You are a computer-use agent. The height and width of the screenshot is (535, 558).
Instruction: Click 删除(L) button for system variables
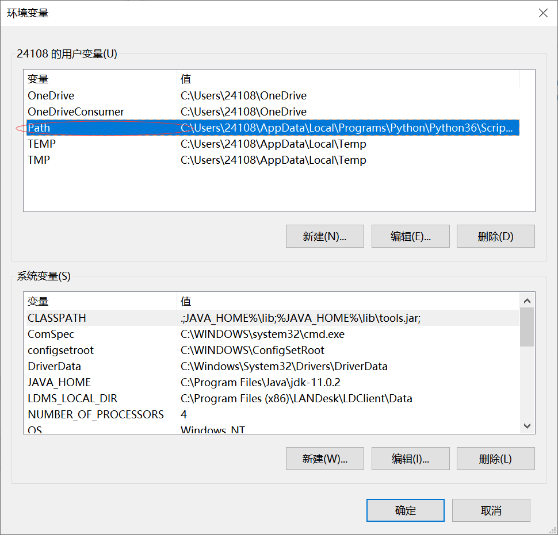495,459
